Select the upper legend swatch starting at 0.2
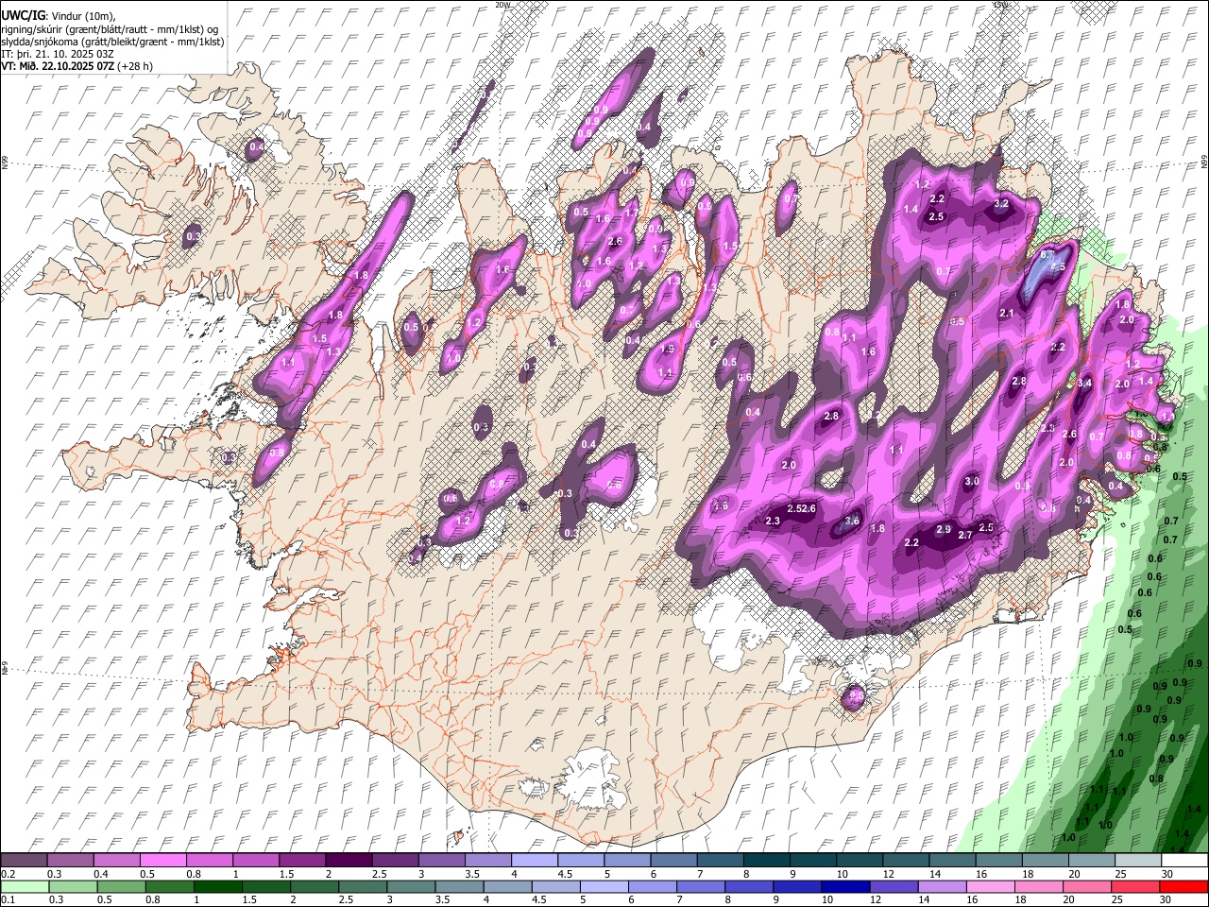 (x=24, y=861)
